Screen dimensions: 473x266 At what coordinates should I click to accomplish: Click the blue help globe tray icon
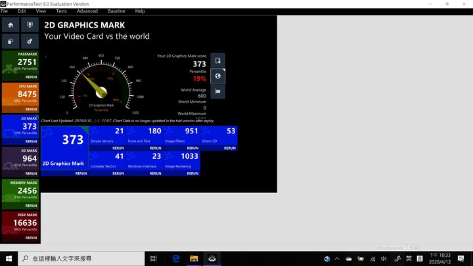tap(327, 259)
